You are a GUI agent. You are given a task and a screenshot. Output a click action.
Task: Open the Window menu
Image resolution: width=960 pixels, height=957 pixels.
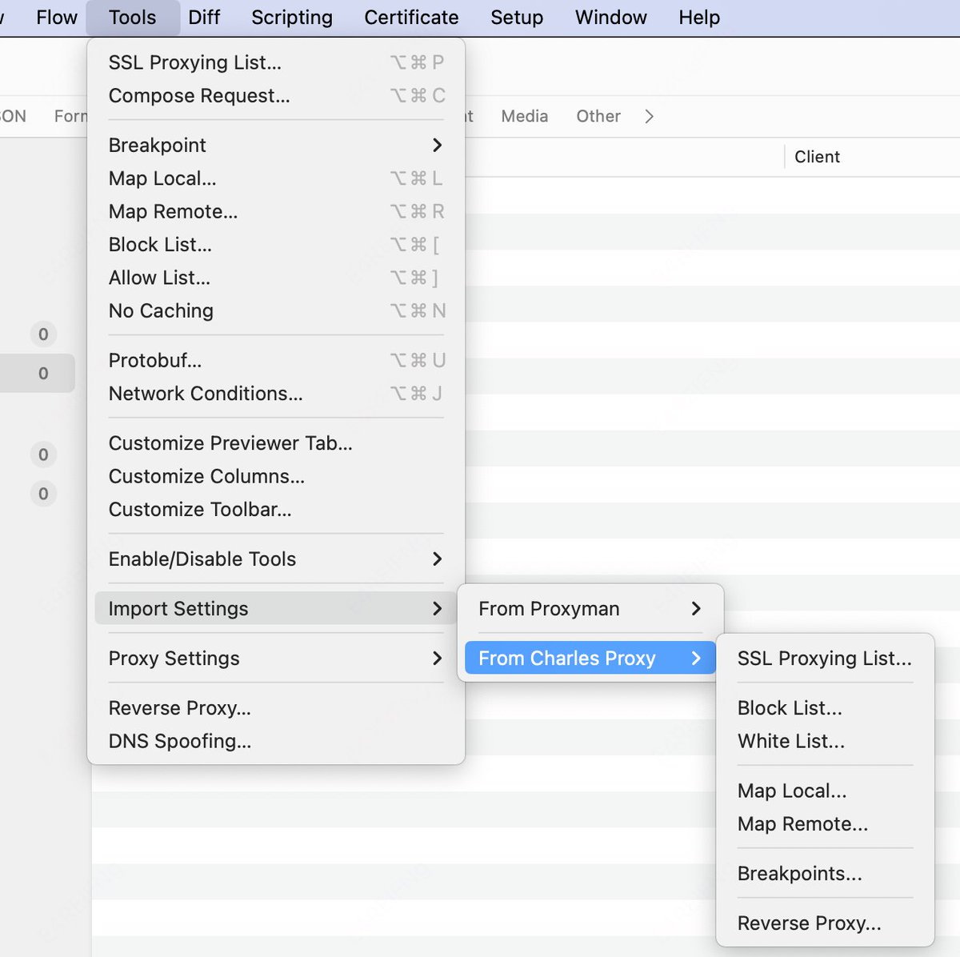(x=611, y=18)
